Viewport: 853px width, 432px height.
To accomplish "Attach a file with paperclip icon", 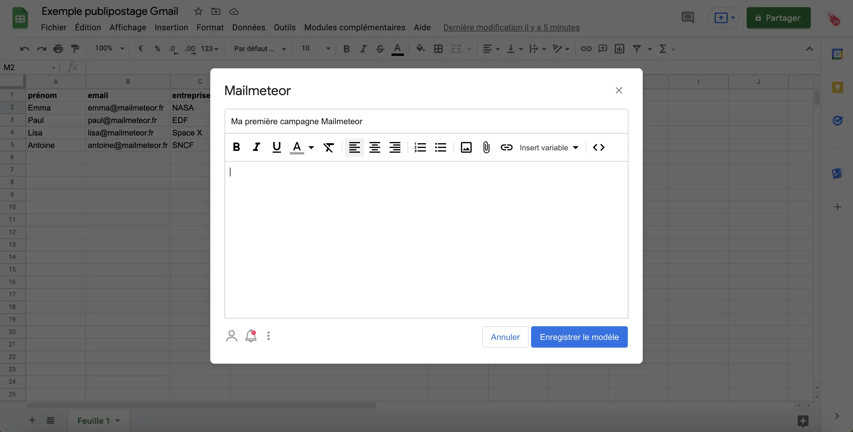I will pyautogui.click(x=486, y=147).
